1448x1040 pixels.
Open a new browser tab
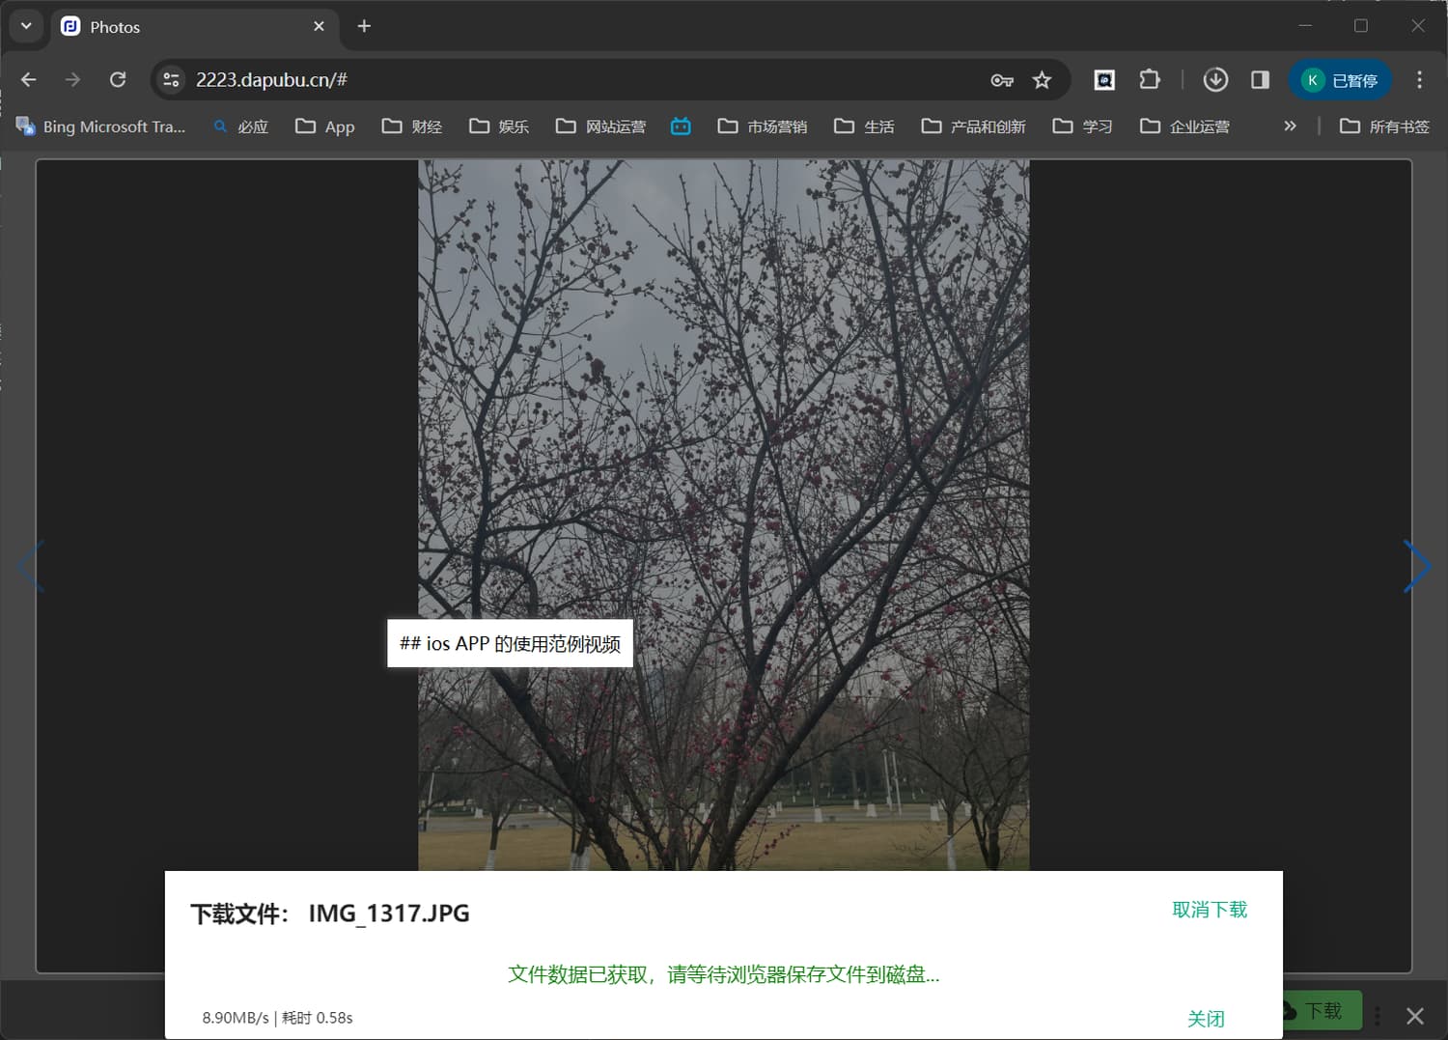point(364,26)
